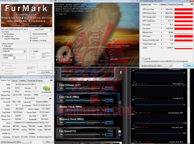Open 1.8.x Scores button

tap(45, 72)
